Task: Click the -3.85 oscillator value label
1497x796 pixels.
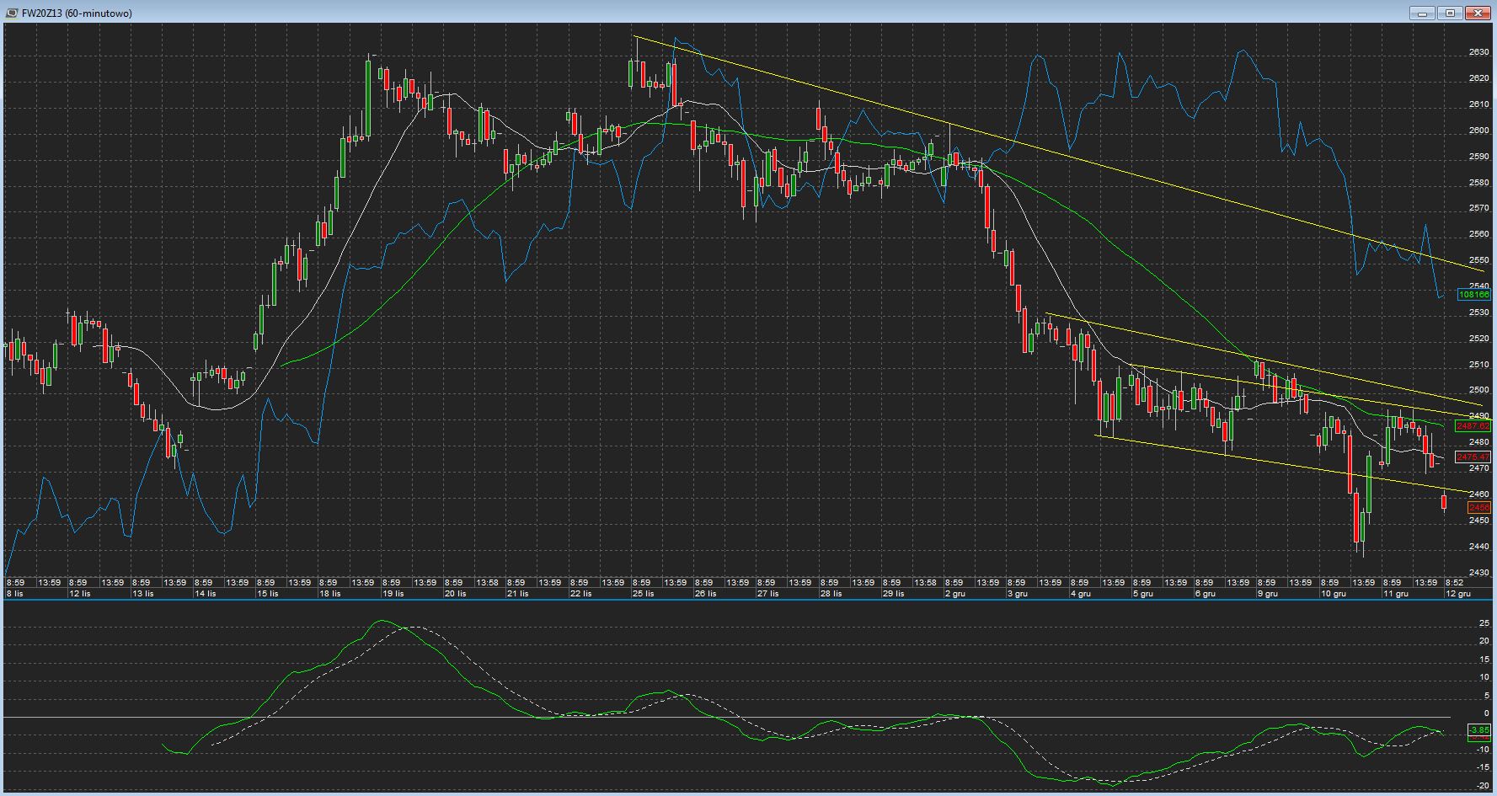Action: pyautogui.click(x=1478, y=730)
